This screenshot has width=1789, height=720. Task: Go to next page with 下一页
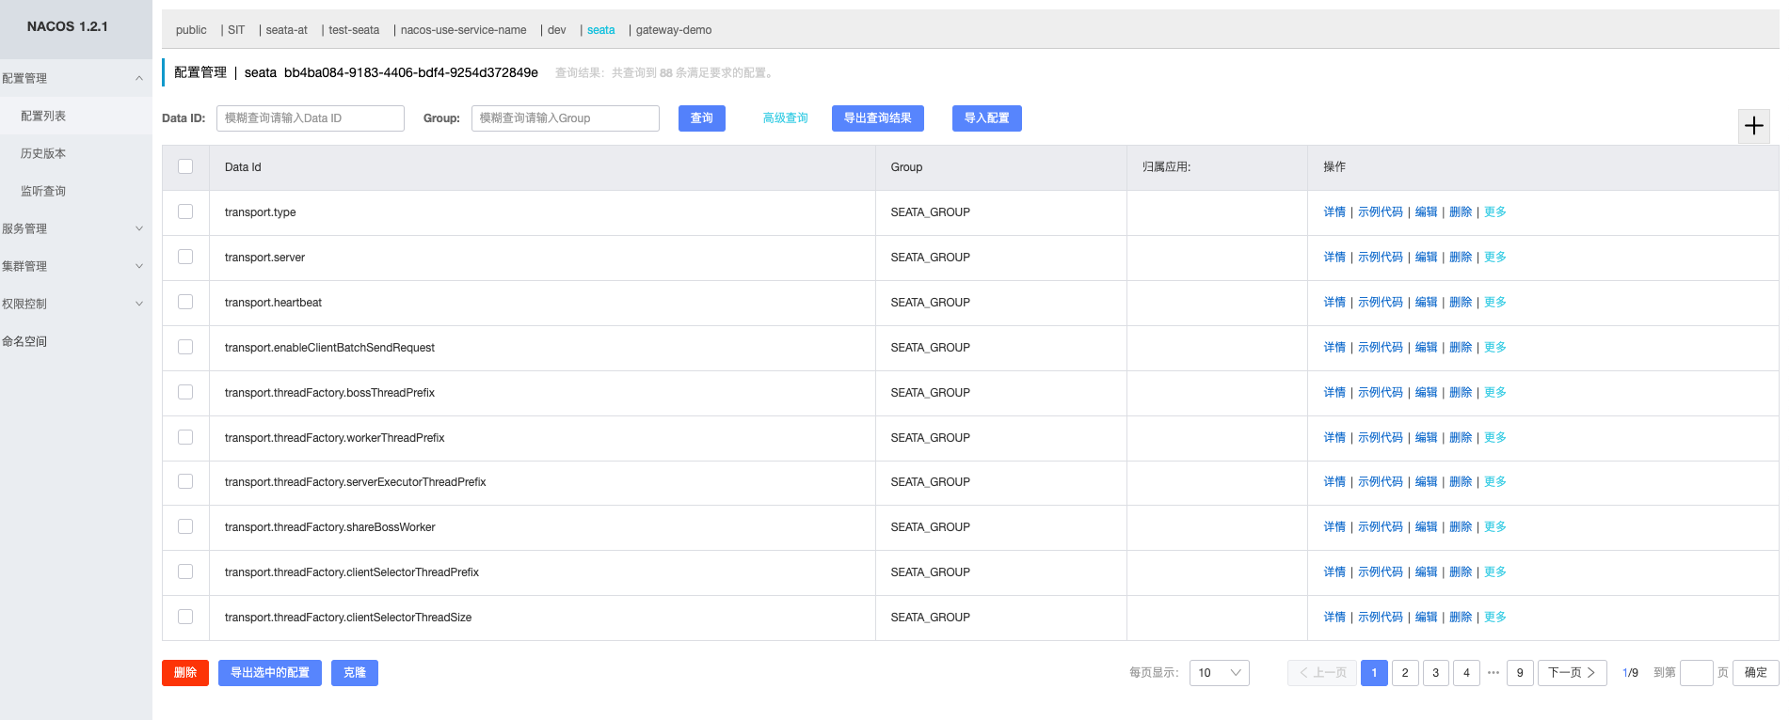[1572, 673]
